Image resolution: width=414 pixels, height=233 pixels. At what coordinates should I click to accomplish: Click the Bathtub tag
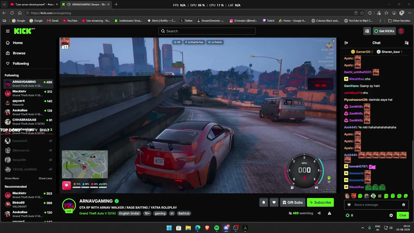pyautogui.click(x=184, y=213)
